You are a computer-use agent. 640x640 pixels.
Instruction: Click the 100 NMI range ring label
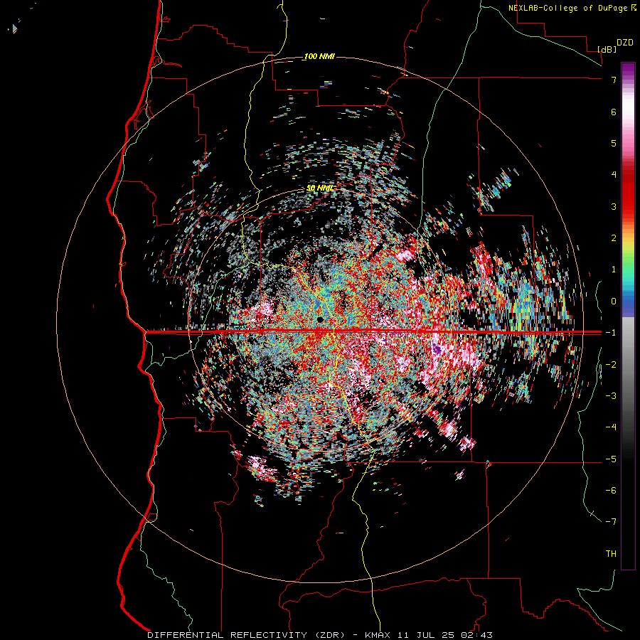click(319, 56)
